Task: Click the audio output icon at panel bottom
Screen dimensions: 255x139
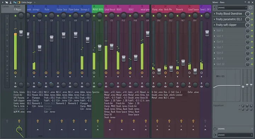Action: point(215,135)
